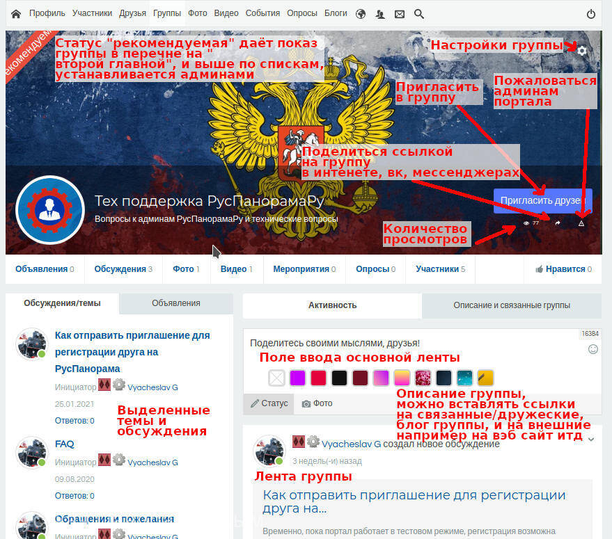Open the FAQ discussion link
This screenshot has width=612, height=539.
64,444
